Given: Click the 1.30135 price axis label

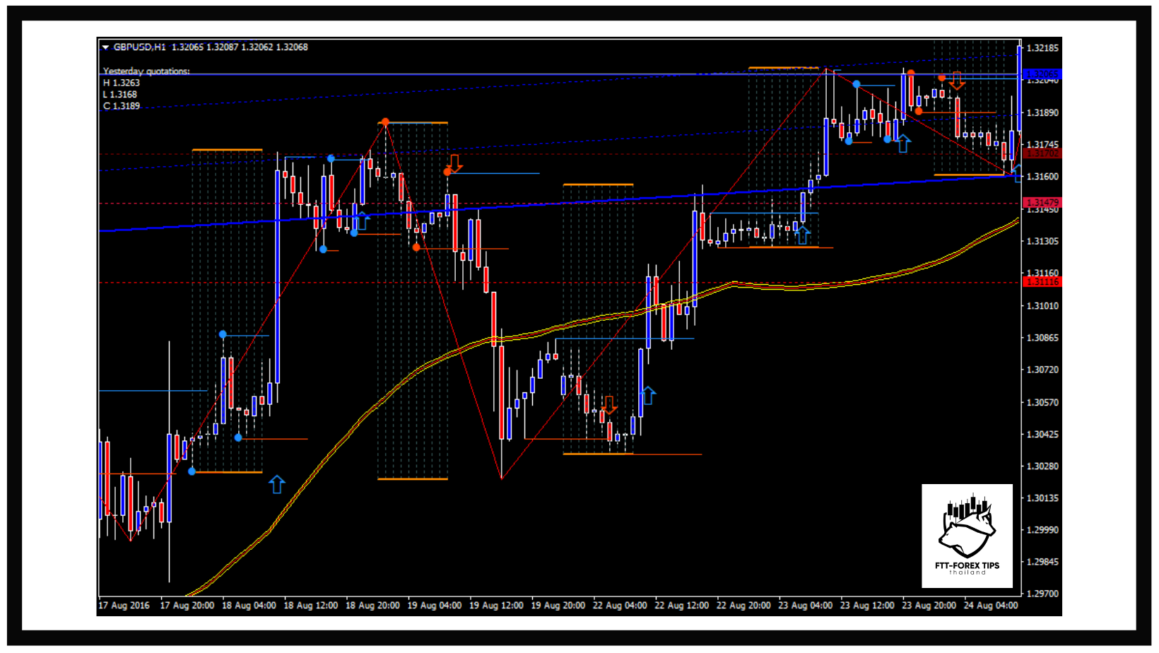Looking at the screenshot, I should [x=1042, y=498].
